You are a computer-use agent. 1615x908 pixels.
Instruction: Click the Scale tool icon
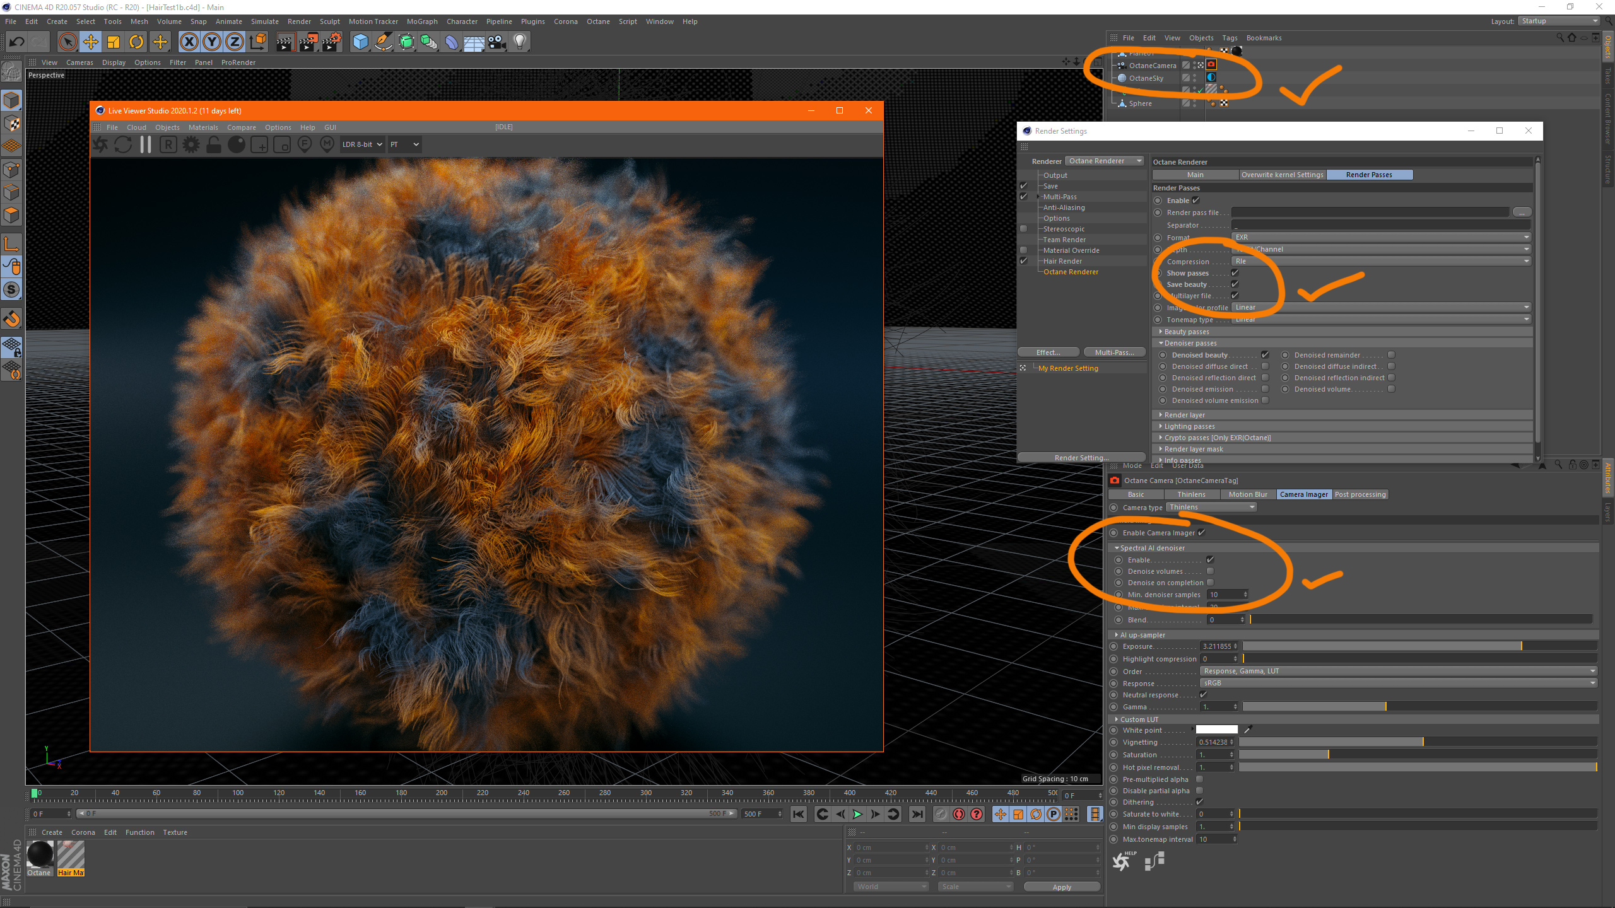(114, 42)
